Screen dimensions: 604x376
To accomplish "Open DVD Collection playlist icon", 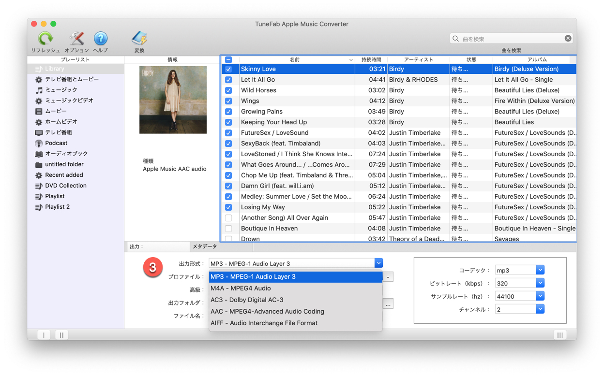I will pos(39,186).
